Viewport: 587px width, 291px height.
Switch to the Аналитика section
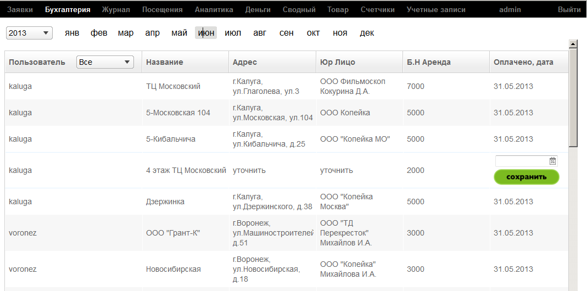(x=214, y=10)
